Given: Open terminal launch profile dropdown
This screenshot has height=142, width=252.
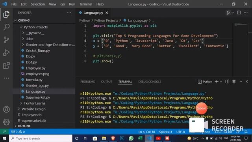Looking at the screenshot, I should 221,82.
